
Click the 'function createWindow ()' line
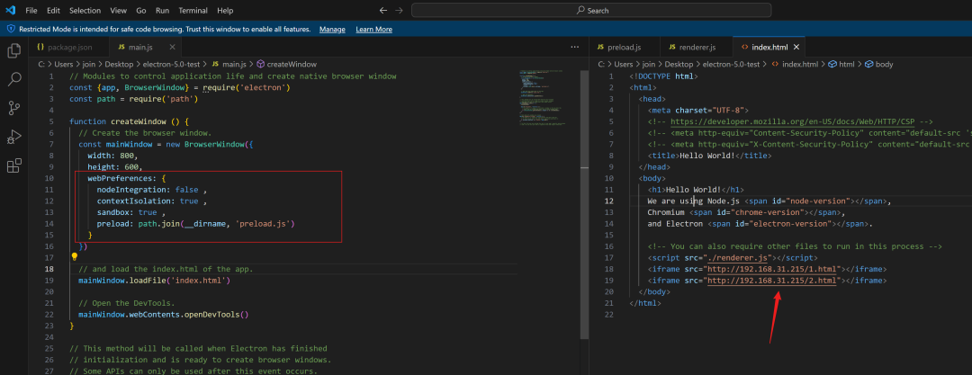(129, 121)
